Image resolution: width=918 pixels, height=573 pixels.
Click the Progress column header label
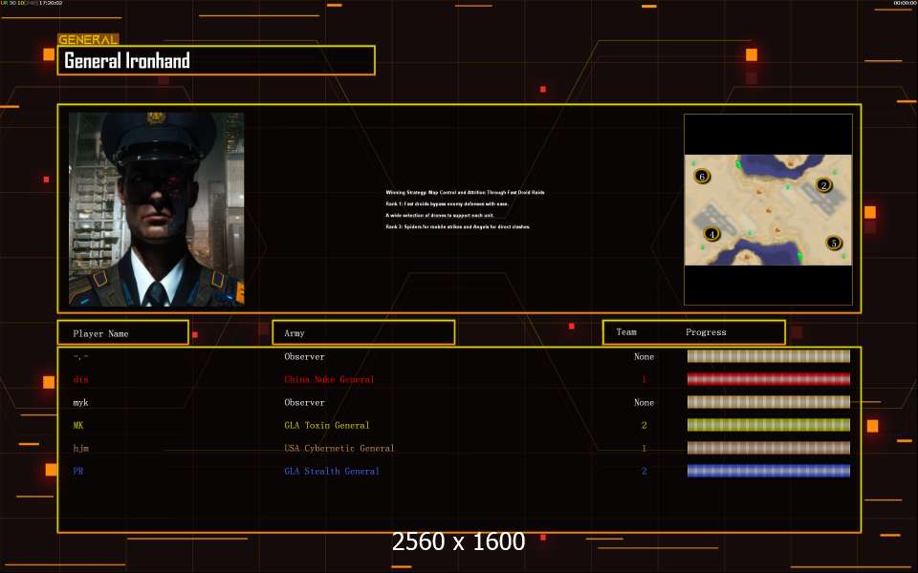click(x=706, y=332)
